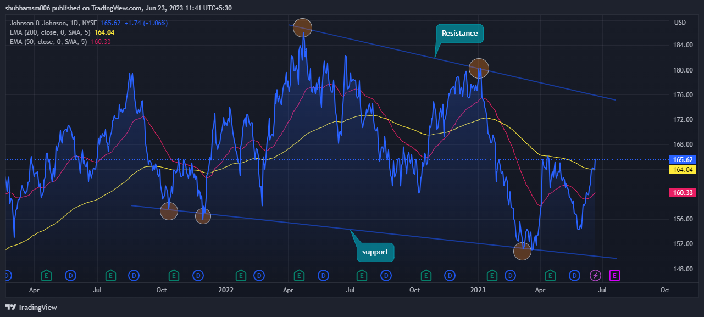Viewport: 704px width, 317px height.
Task: Click the 184.00 price axis label
Action: coord(682,45)
